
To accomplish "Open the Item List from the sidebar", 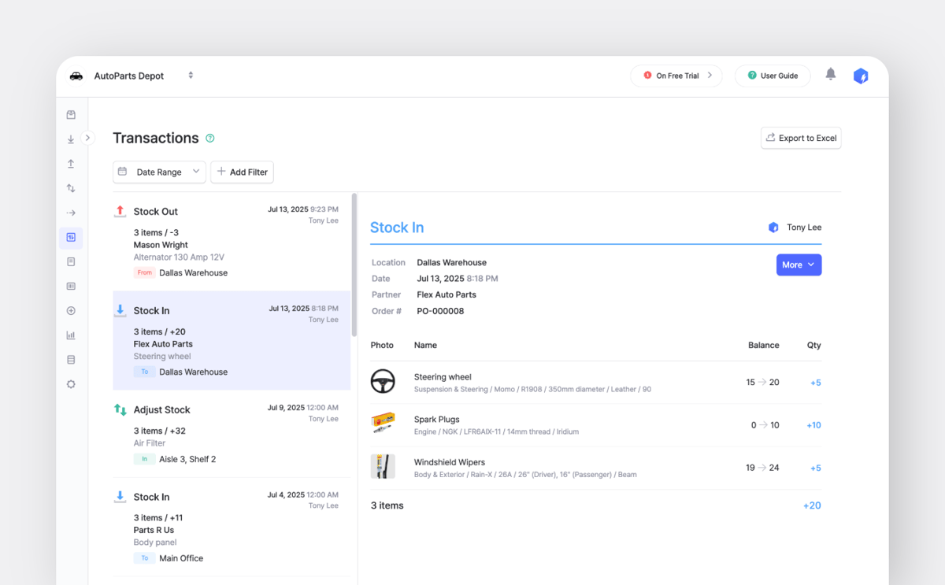I will pos(71,114).
